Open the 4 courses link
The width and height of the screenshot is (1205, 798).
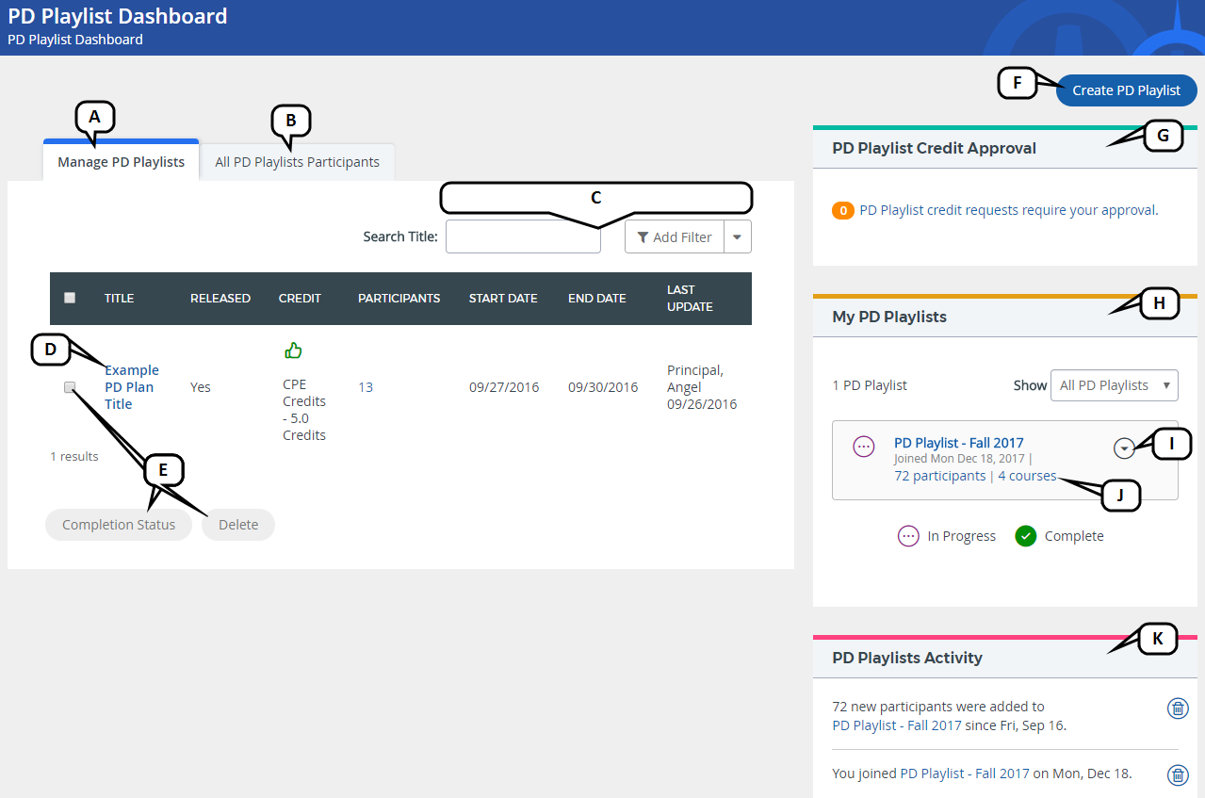pos(1027,476)
